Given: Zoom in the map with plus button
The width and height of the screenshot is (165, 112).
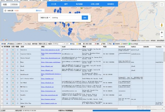Looking at the screenshot, I should [162, 33].
